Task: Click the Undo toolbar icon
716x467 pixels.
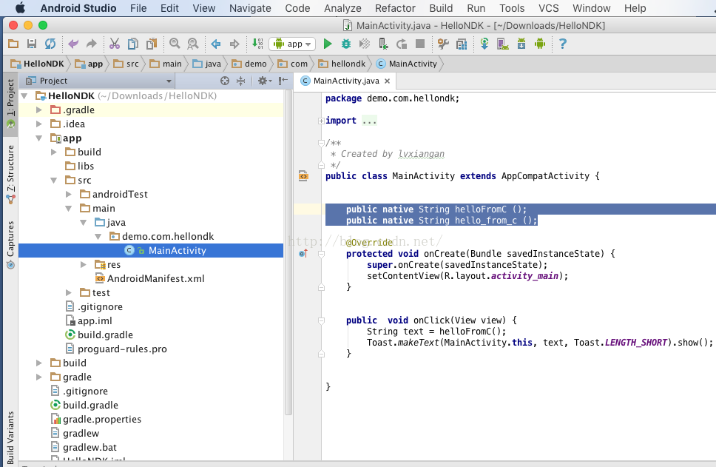Action: (73, 44)
